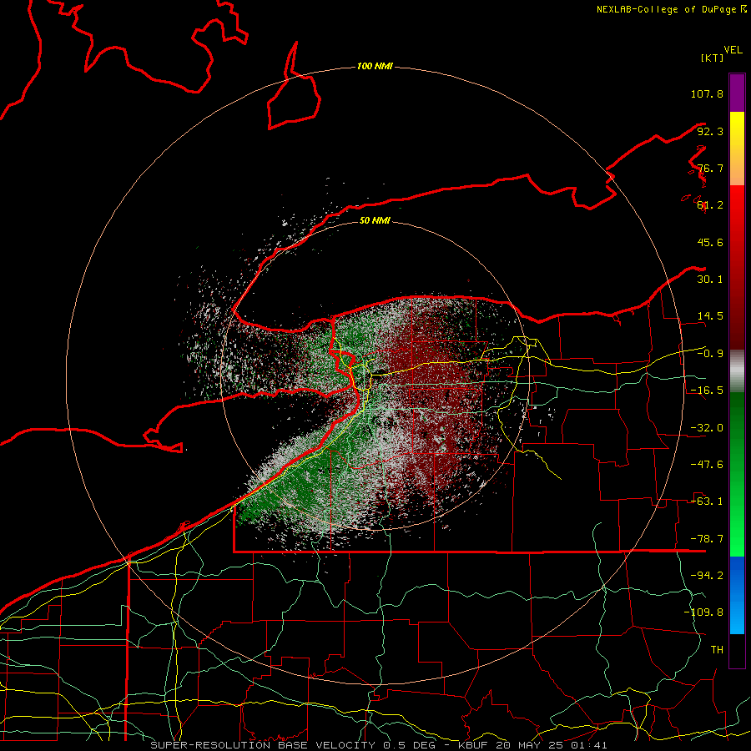
Task: Select the 45.6 legend value
Action: point(710,242)
